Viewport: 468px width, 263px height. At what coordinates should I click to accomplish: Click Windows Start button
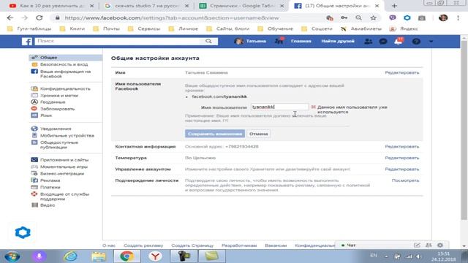point(12,256)
